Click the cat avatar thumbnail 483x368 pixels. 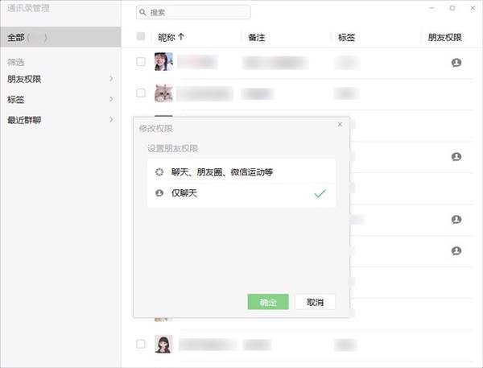pos(163,93)
